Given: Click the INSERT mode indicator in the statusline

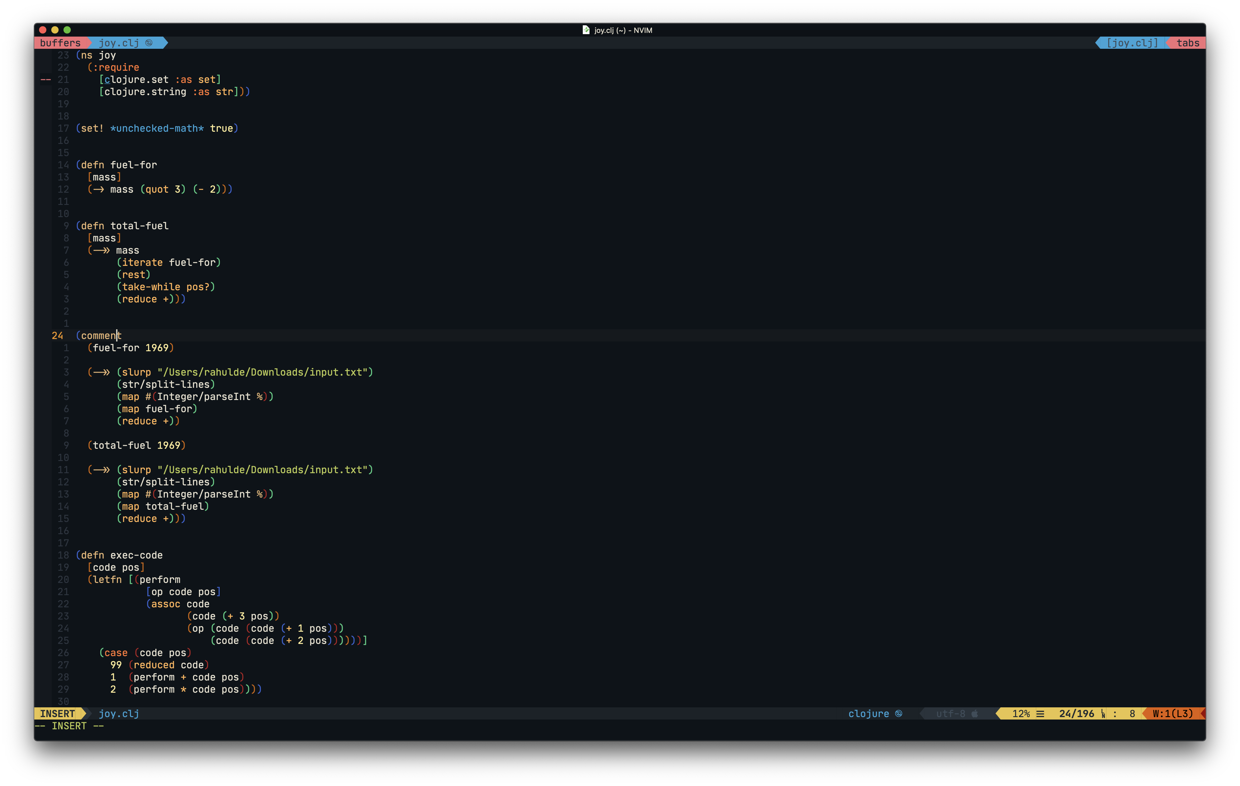Looking at the screenshot, I should pyautogui.click(x=58, y=713).
